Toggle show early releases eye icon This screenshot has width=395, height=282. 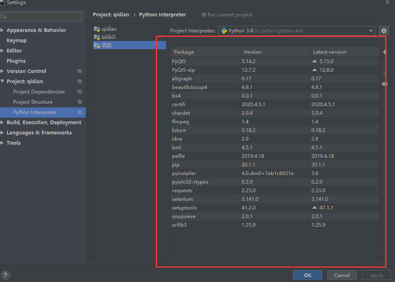point(385,84)
